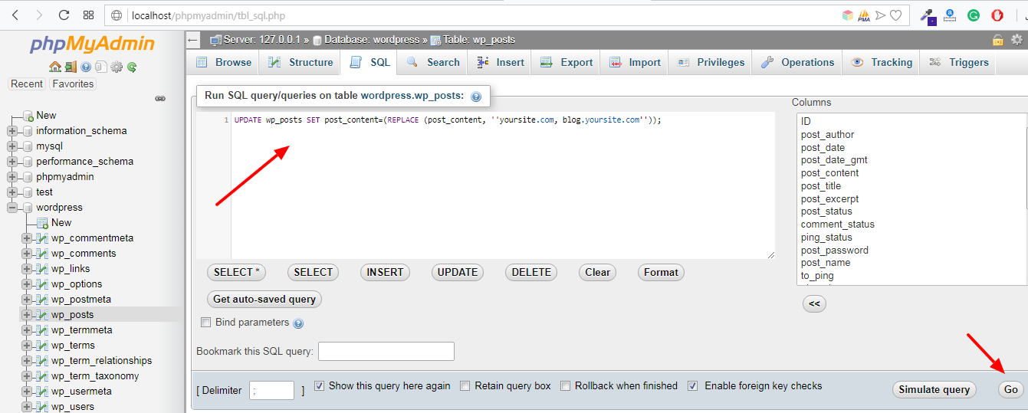The height and width of the screenshot is (413, 1028).
Task: Expand the mysql database node
Action: coord(12,146)
